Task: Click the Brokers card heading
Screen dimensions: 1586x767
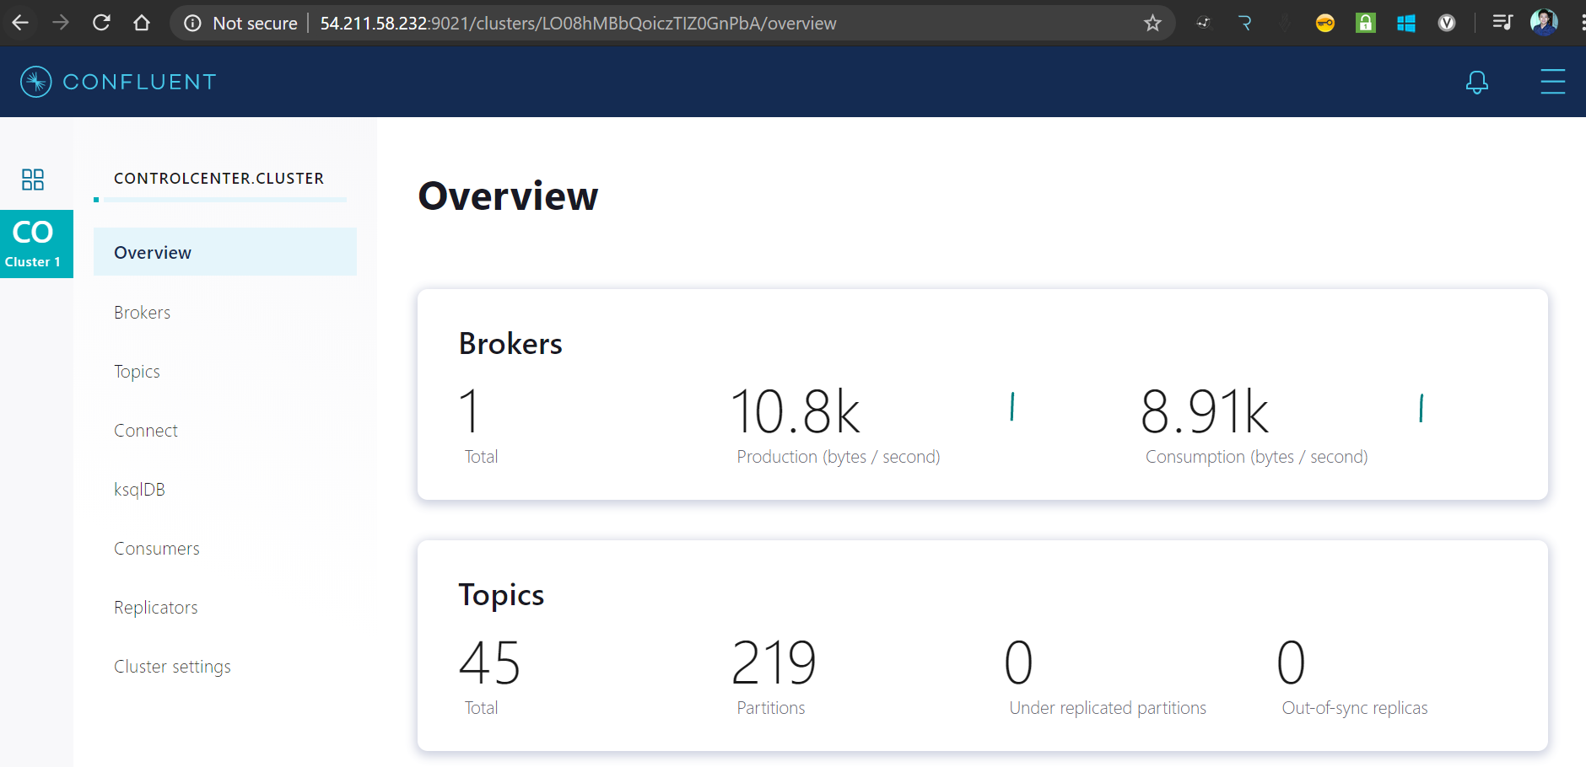Action: pyautogui.click(x=510, y=344)
